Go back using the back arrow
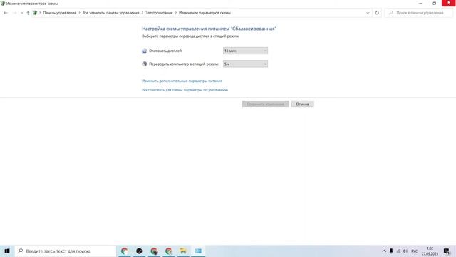Screen dimensions: 456x257 coord(6,13)
